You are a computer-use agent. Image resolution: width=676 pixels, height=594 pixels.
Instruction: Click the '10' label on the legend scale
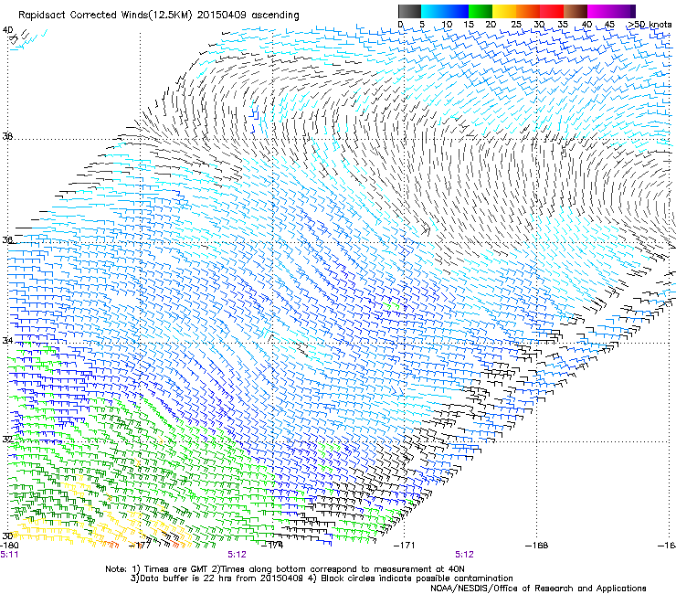coord(447,25)
